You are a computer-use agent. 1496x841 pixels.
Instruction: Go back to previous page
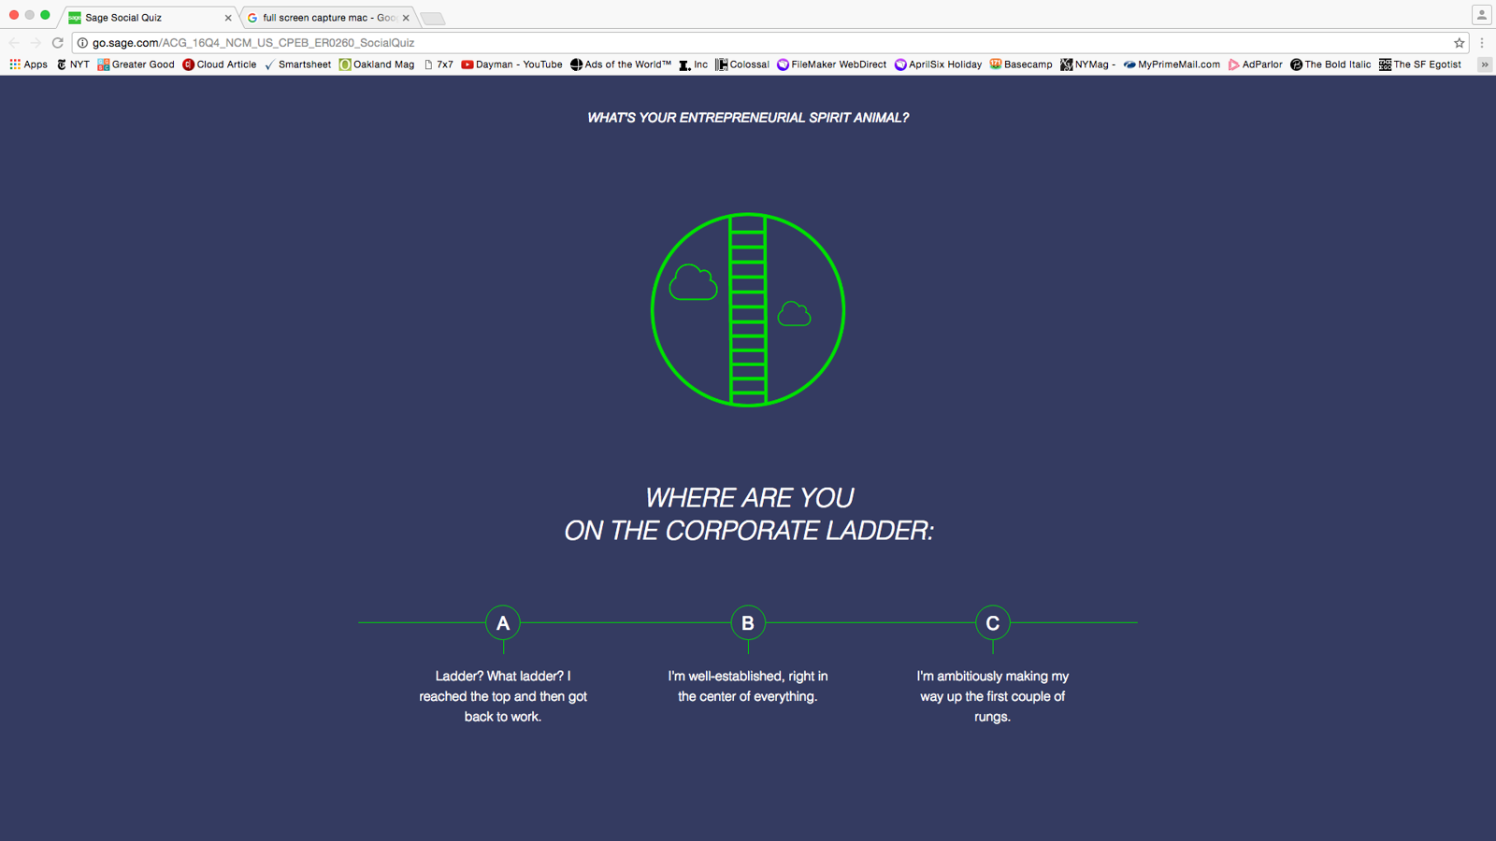(14, 43)
